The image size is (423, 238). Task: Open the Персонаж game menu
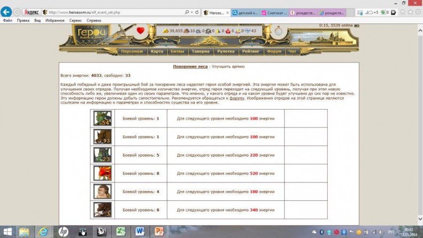(x=132, y=51)
